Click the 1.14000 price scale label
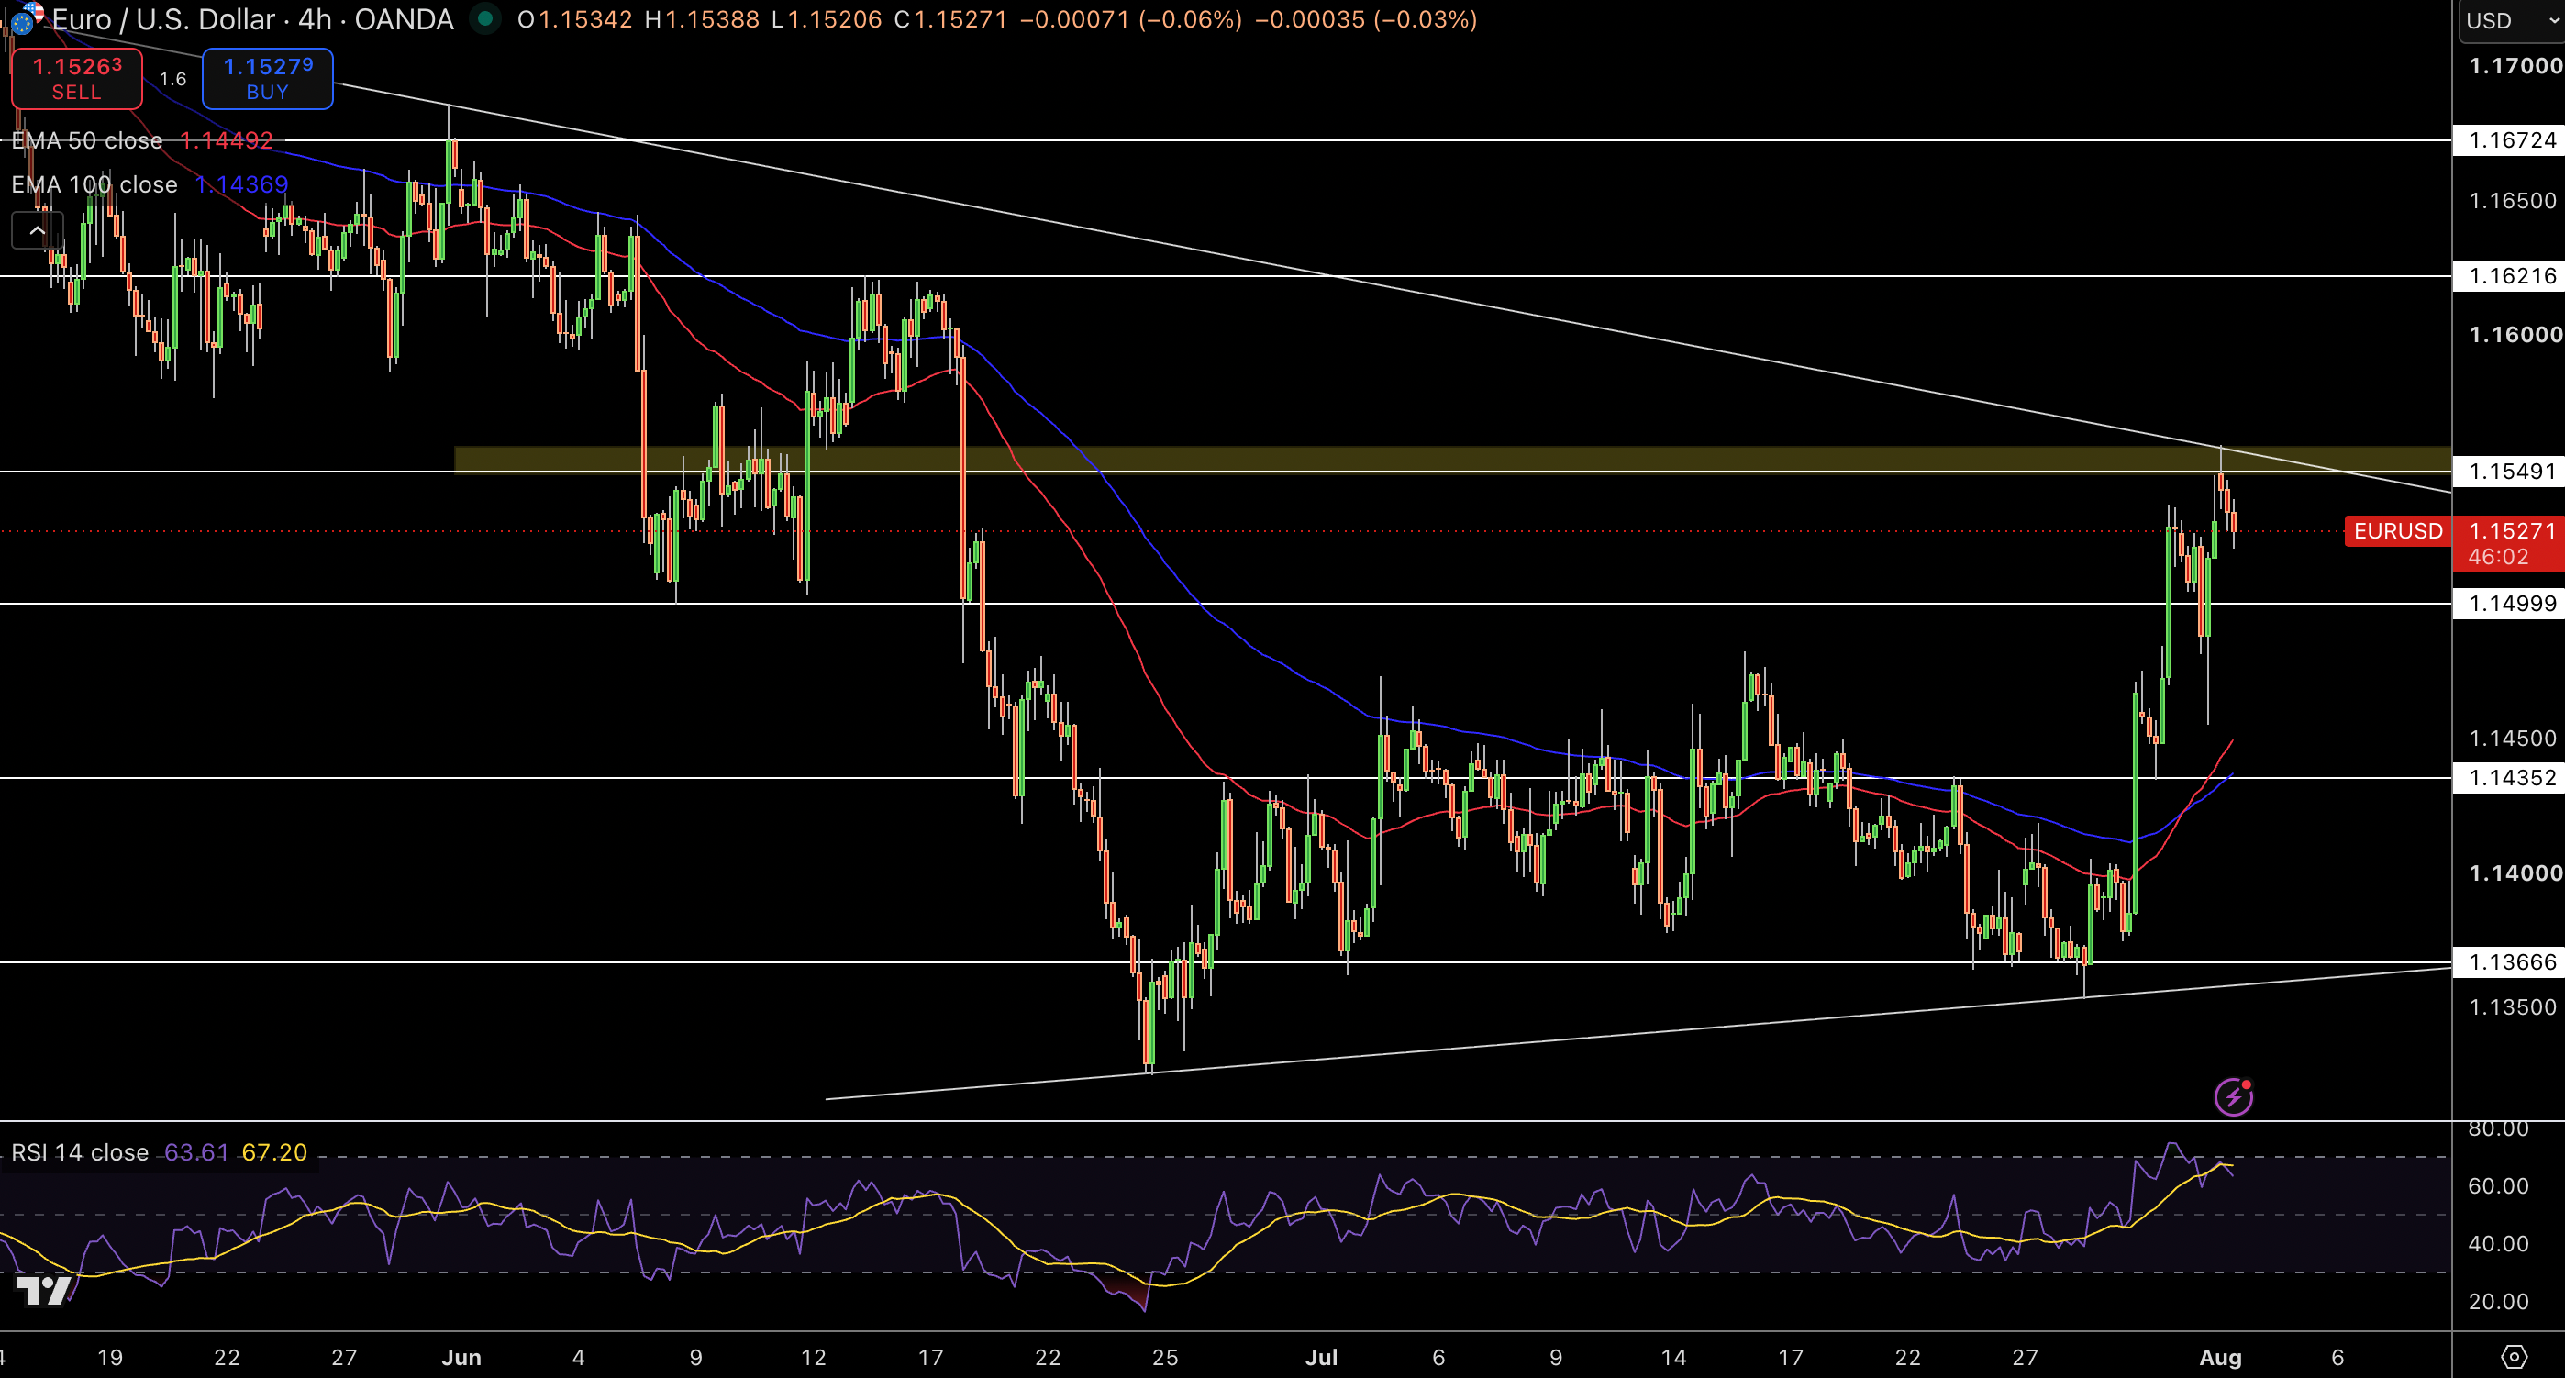This screenshot has width=2565, height=1378. [2515, 872]
